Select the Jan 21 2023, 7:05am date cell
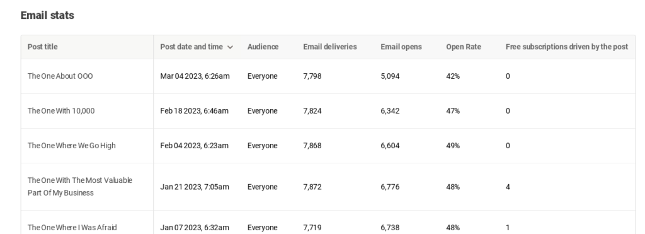This screenshot has width=645, height=234. pos(195,187)
